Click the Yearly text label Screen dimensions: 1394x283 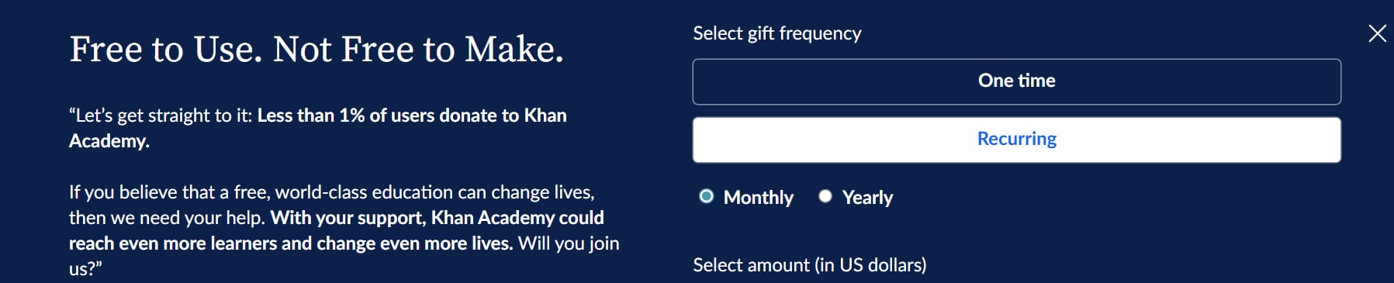tap(867, 198)
